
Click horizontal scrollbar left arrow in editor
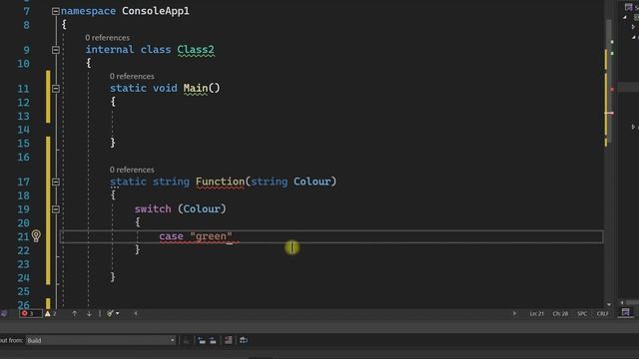point(136,313)
